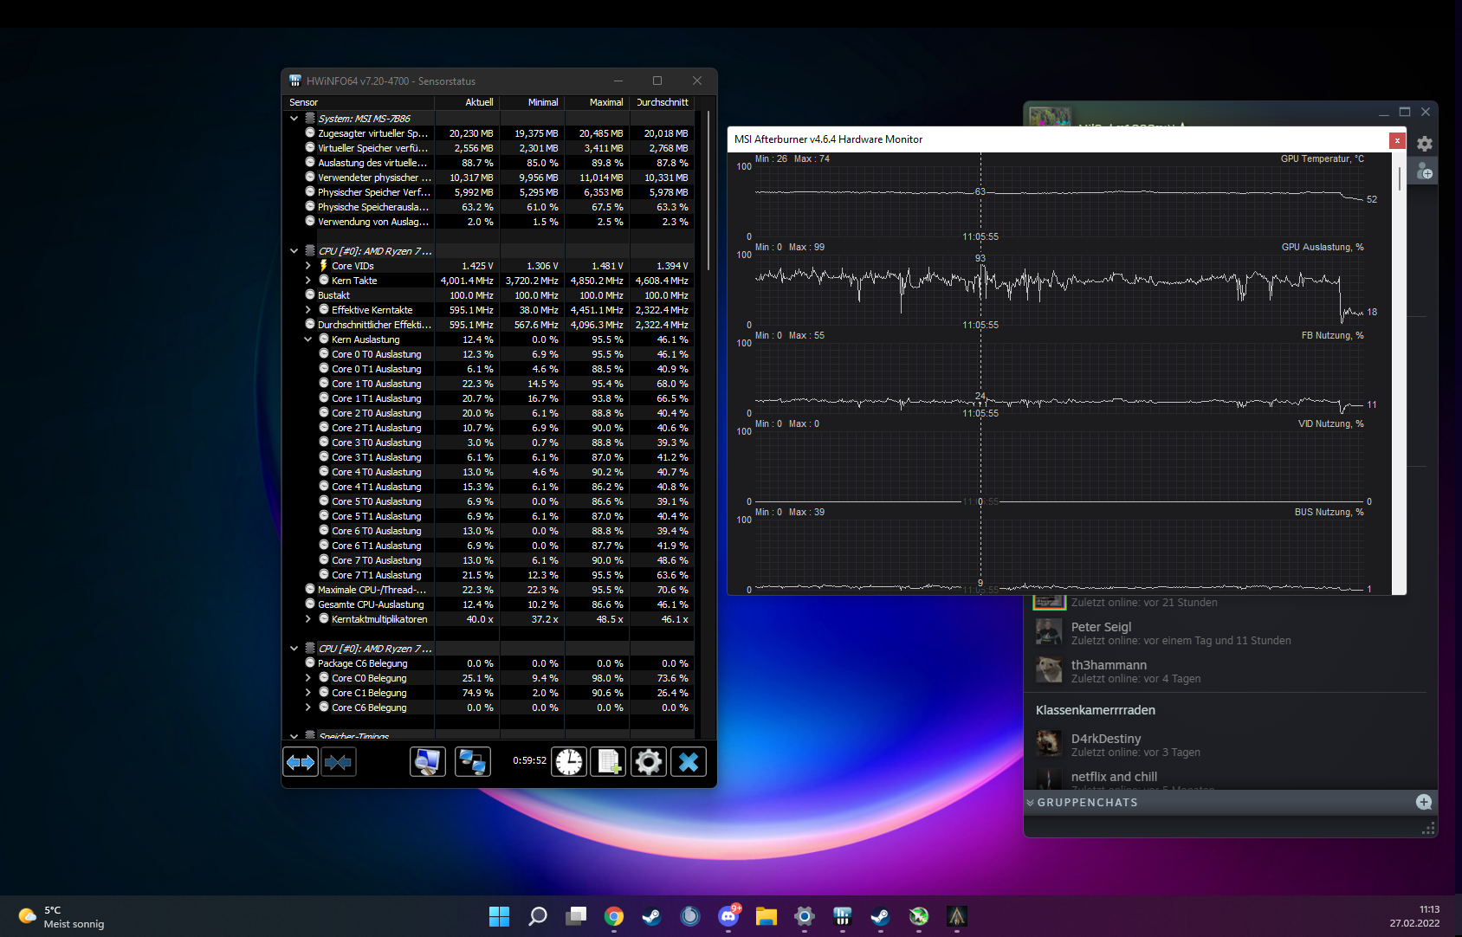Open D4rkDestiny in Steam friends list
This screenshot has height=937, width=1462.
click(x=1226, y=745)
